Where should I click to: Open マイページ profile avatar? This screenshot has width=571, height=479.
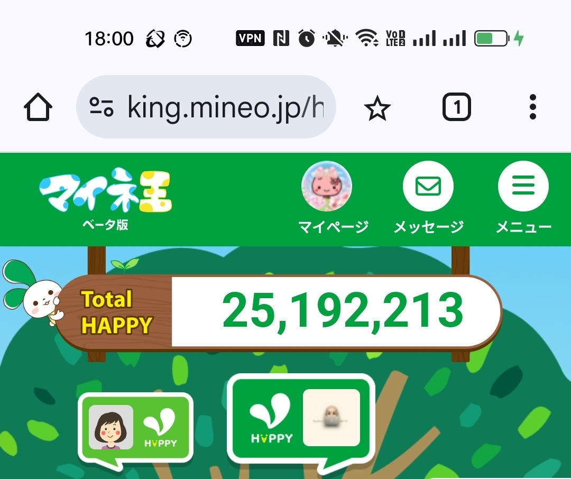tap(327, 186)
